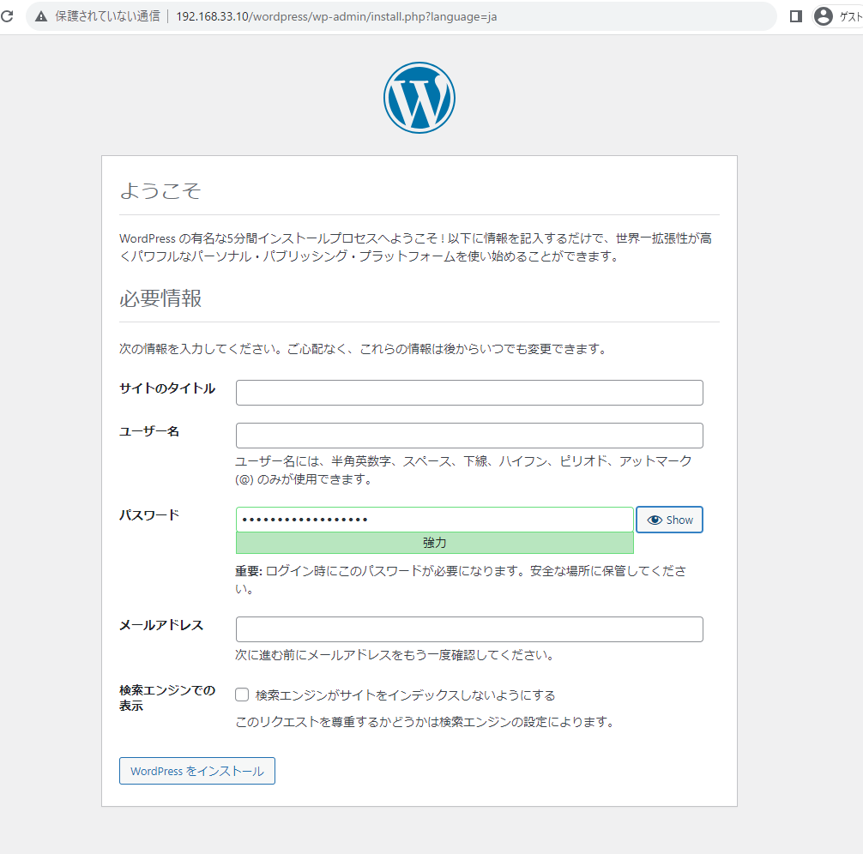The image size is (863, 854).
Task: Click the welcome paragraph about the 5分間インストール
Action: [415, 247]
